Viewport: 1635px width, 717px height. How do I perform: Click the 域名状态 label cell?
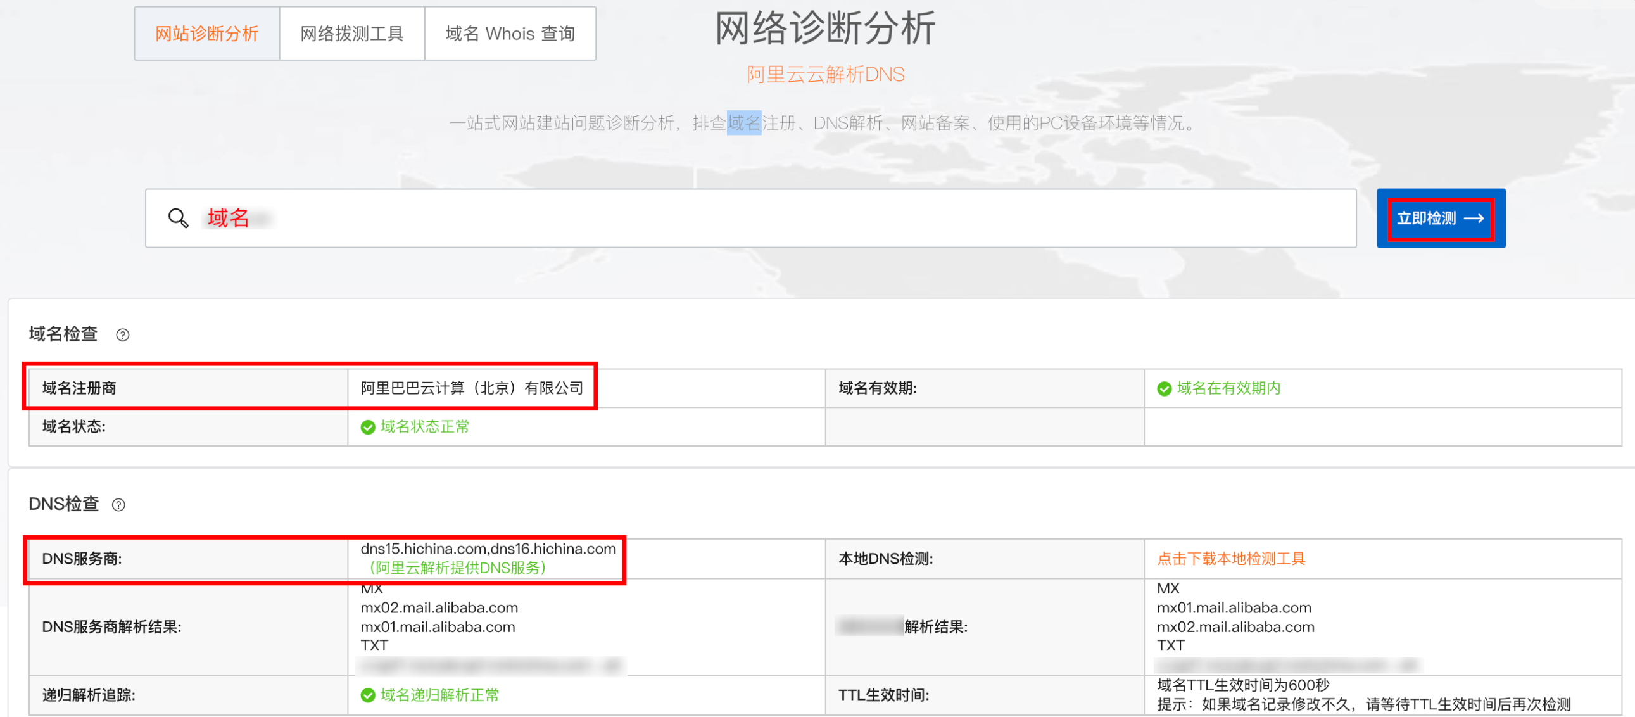(x=188, y=427)
